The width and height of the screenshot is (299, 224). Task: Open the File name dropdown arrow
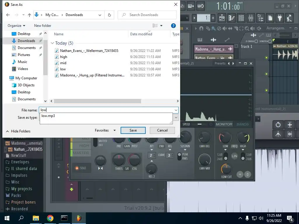176,110
